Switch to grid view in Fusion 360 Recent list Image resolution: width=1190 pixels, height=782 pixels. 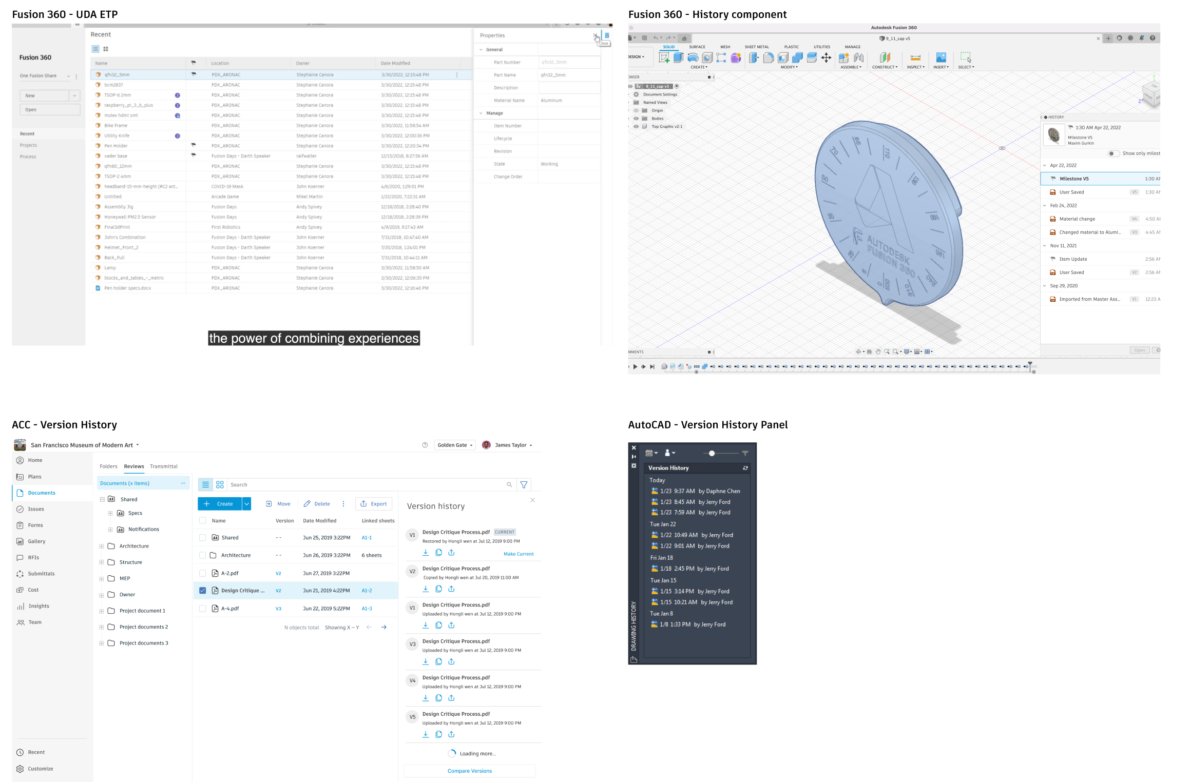pos(106,49)
